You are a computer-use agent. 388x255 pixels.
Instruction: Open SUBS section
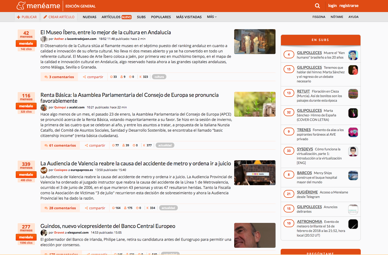141,17
